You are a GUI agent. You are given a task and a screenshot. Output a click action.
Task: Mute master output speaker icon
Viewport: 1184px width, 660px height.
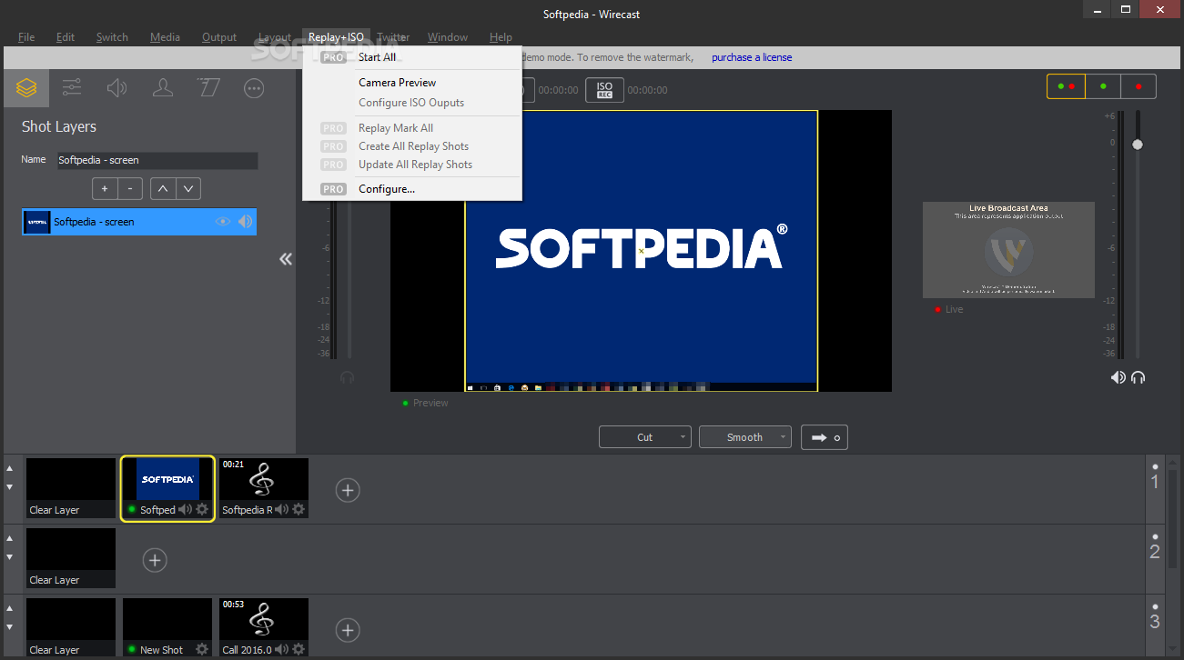tap(1118, 377)
